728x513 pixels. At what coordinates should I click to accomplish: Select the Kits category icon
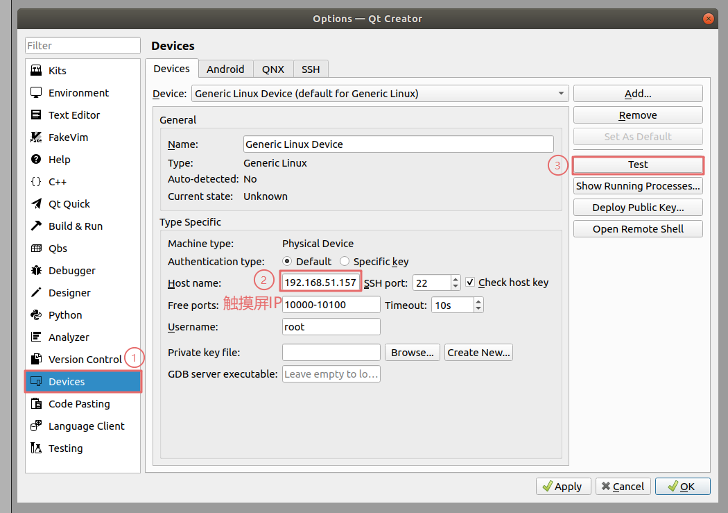point(36,71)
